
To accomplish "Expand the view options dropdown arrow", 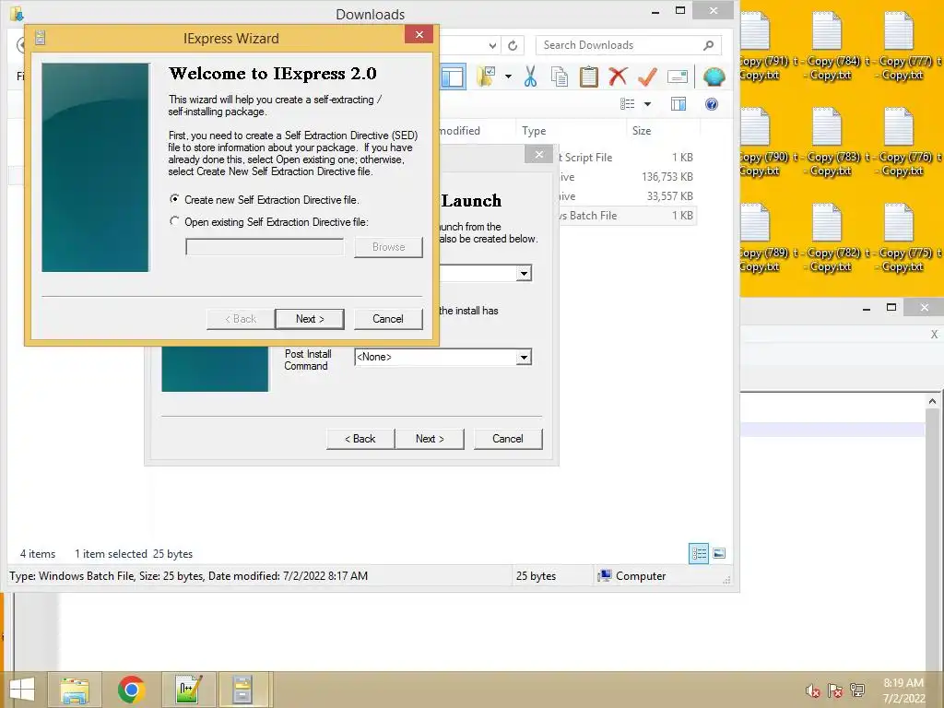I will click(x=648, y=104).
